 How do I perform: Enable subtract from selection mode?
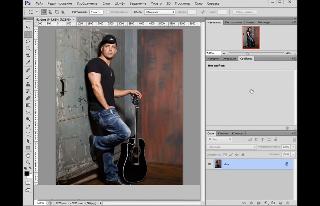click(x=57, y=12)
